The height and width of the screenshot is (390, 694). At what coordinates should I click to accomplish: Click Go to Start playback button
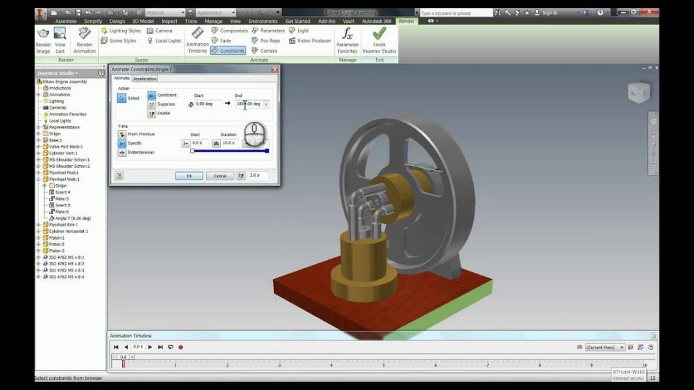point(116,347)
